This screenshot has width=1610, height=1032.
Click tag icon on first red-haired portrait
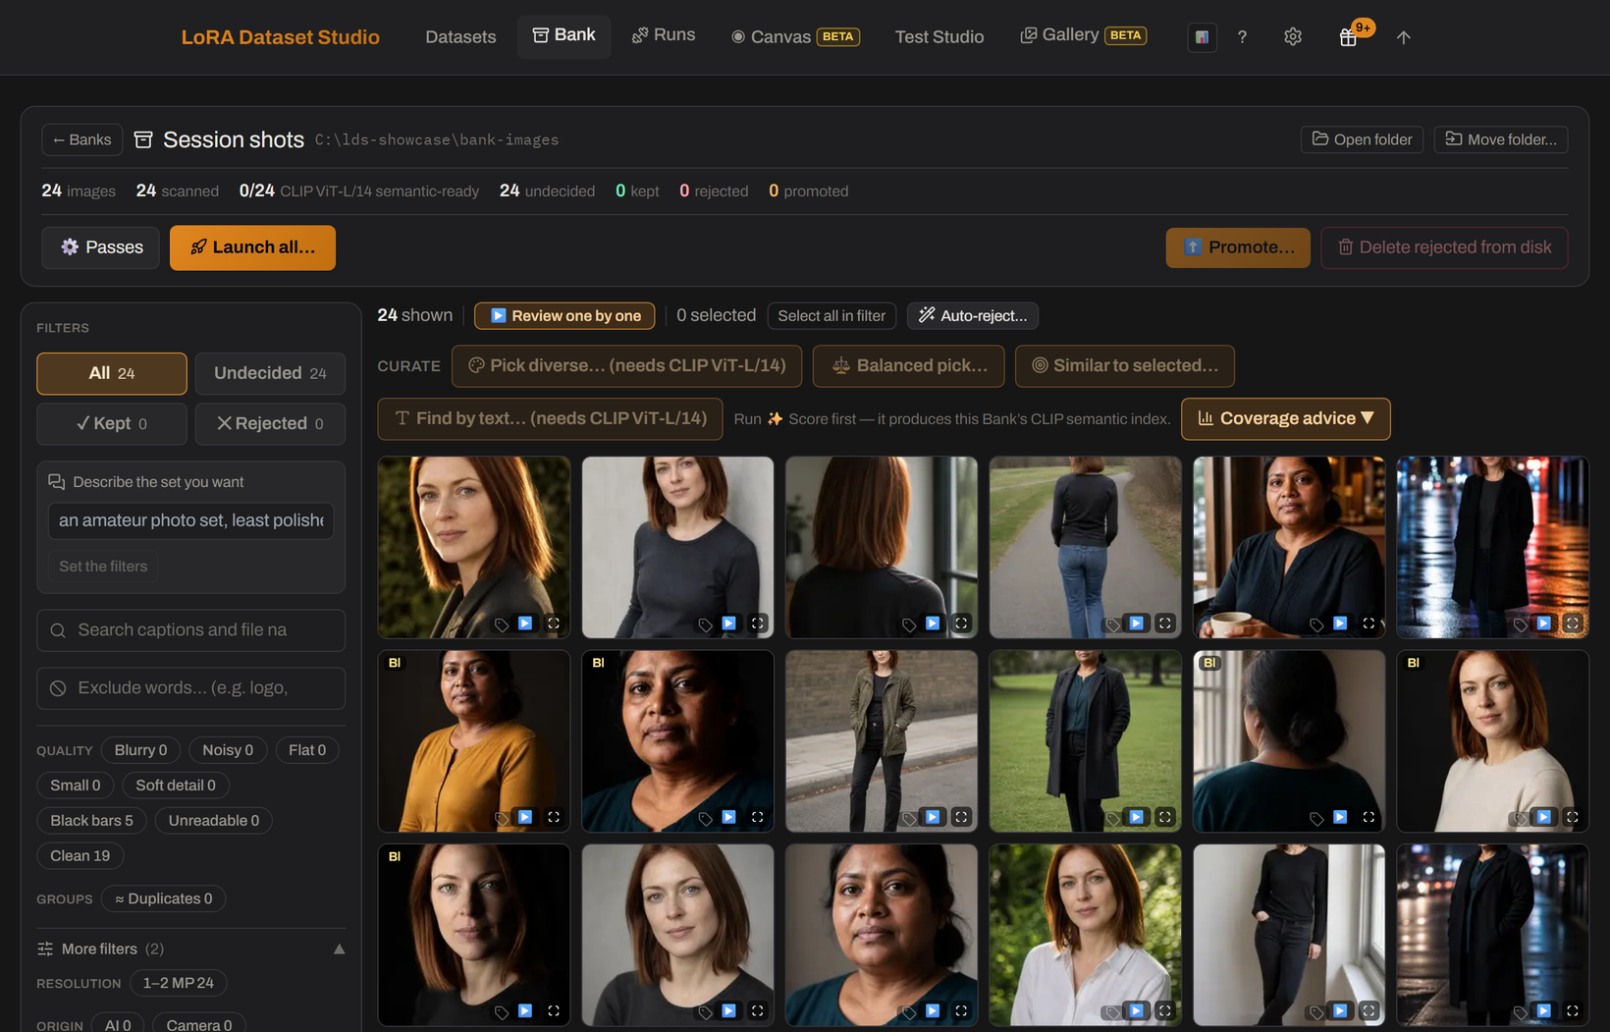(x=502, y=625)
